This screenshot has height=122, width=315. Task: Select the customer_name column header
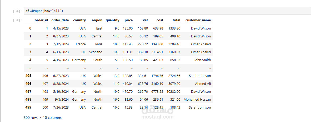point(198,20)
